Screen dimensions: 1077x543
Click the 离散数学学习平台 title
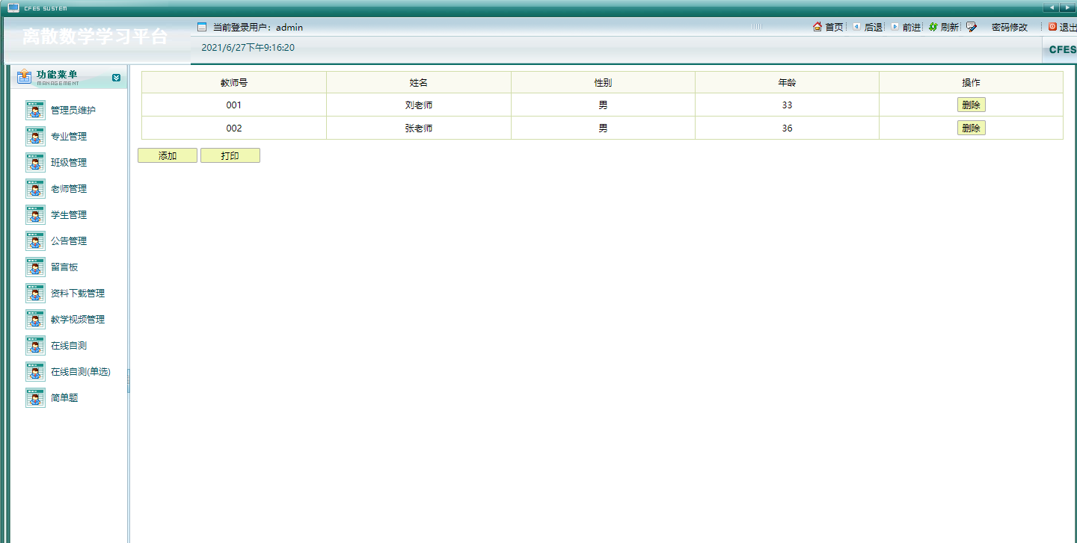tap(95, 36)
